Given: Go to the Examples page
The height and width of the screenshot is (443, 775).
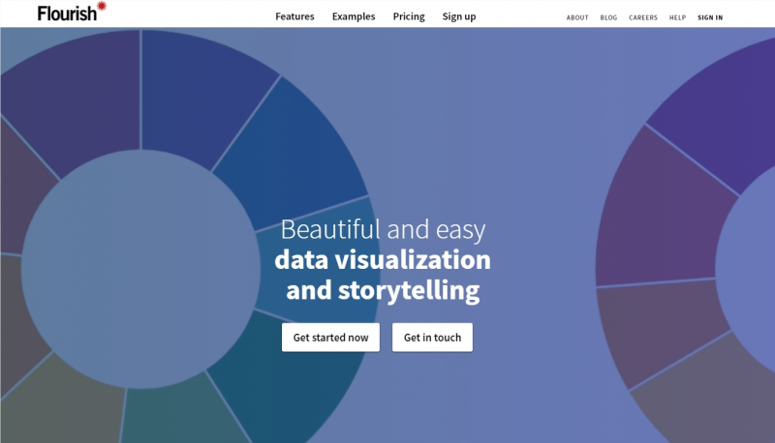Looking at the screenshot, I should [x=354, y=16].
